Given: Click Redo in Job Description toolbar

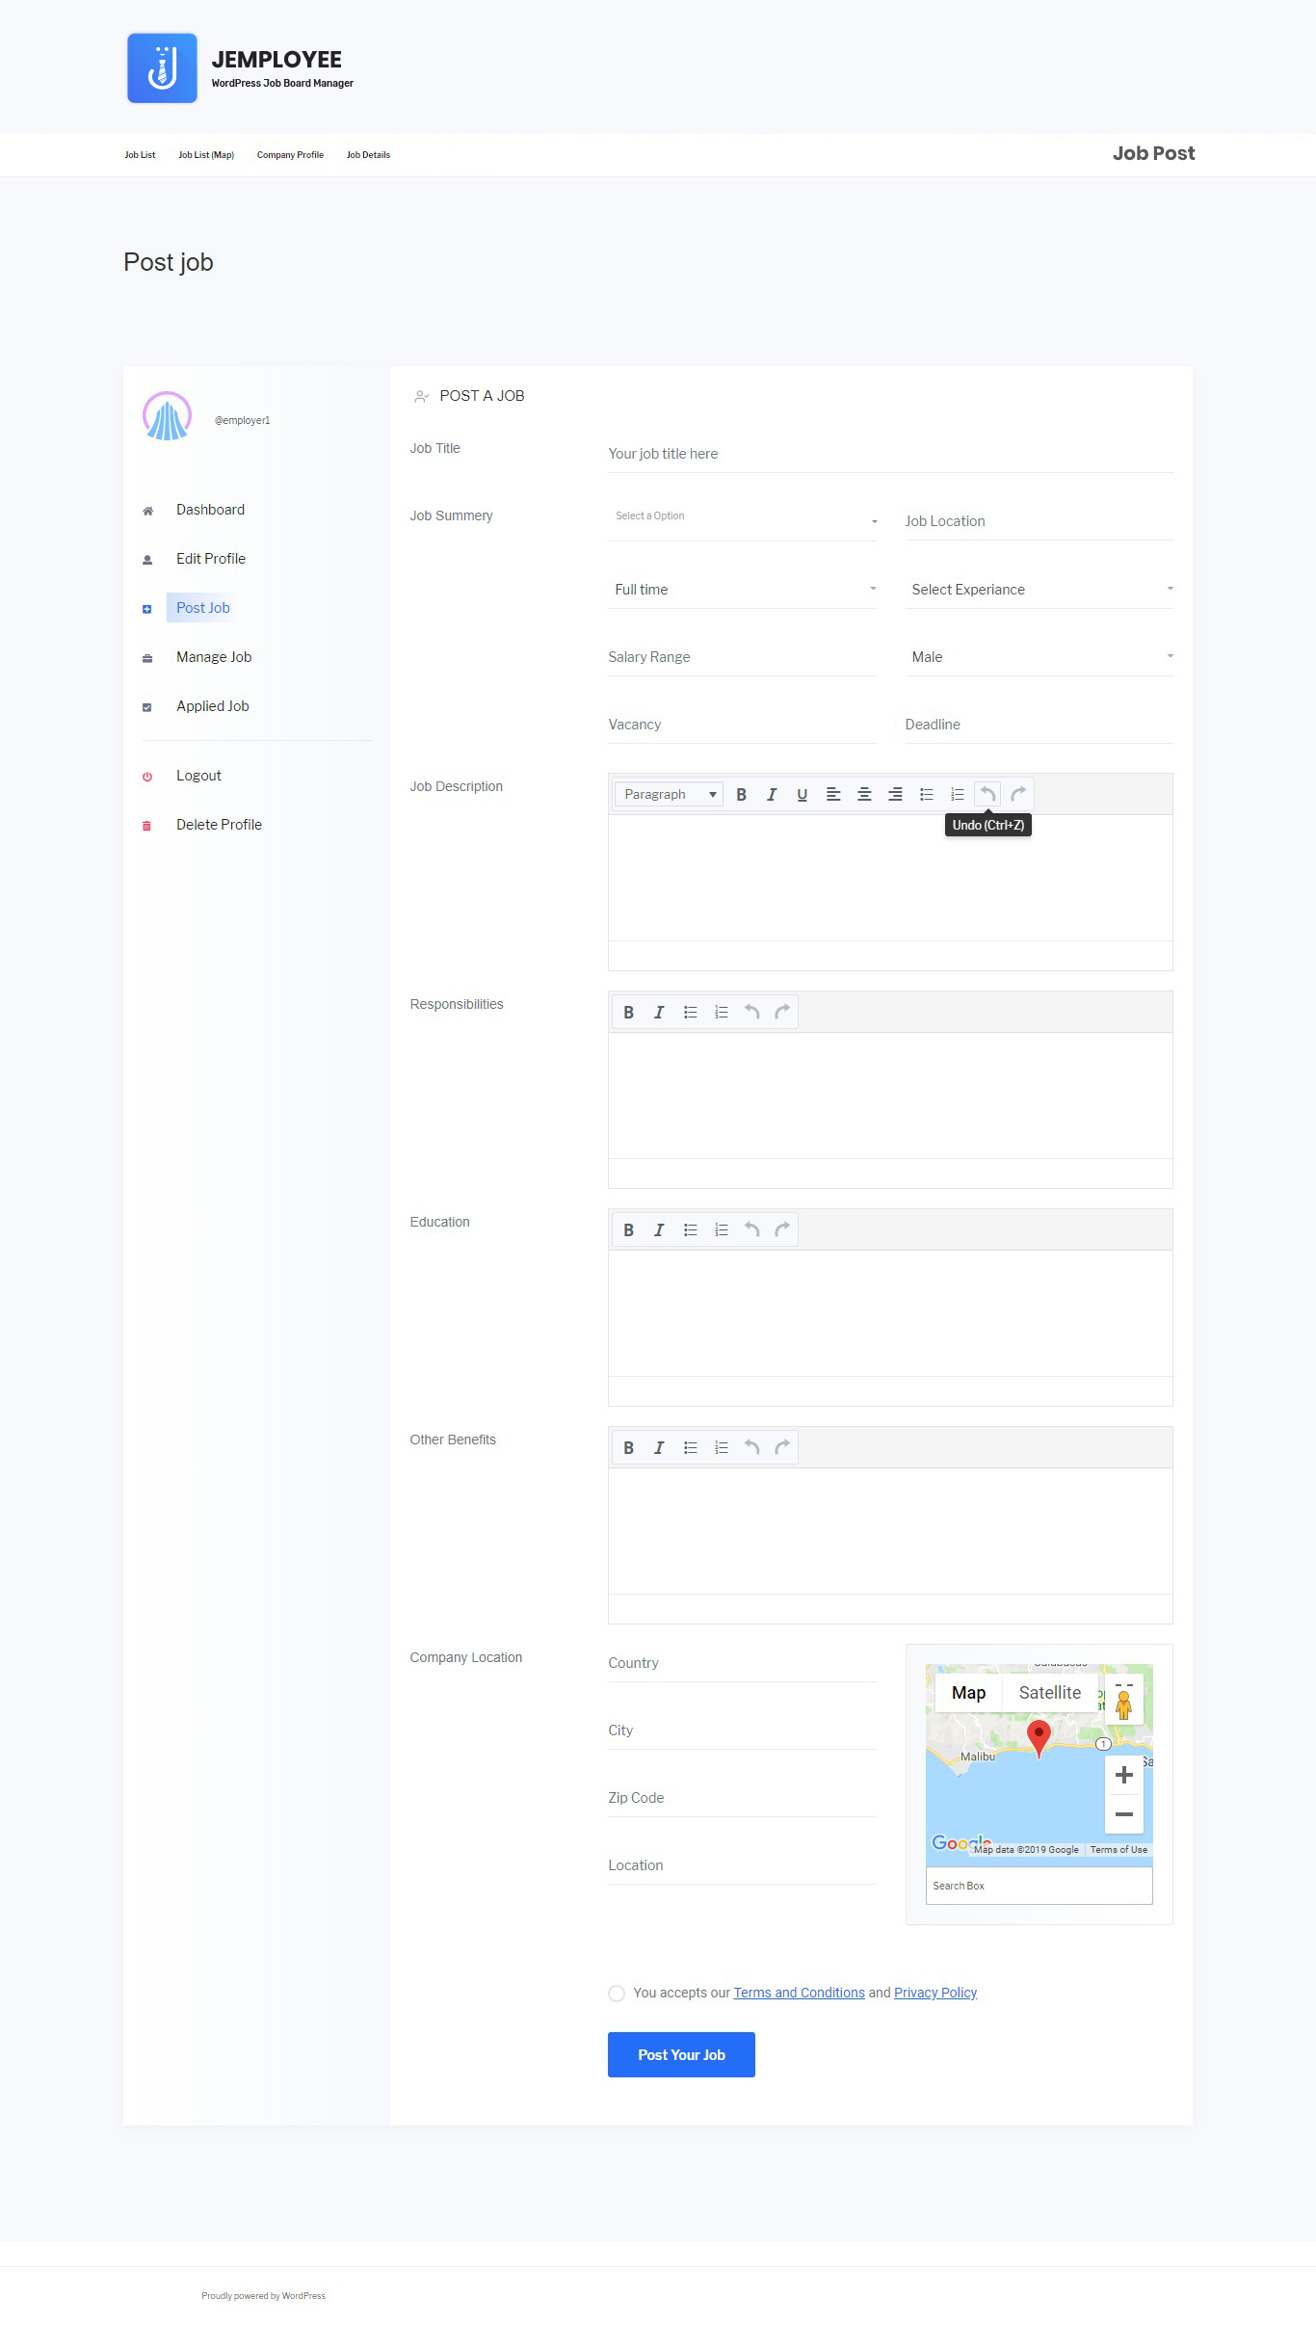Looking at the screenshot, I should (1018, 794).
